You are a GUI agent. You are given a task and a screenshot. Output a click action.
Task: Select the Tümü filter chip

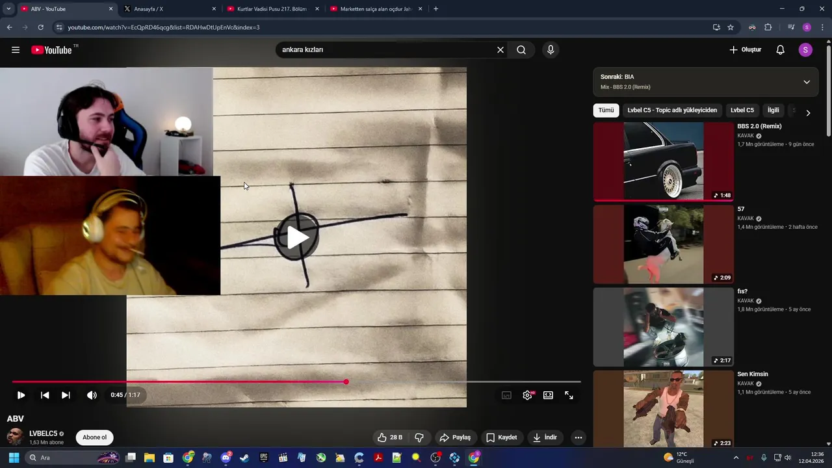[x=606, y=110]
